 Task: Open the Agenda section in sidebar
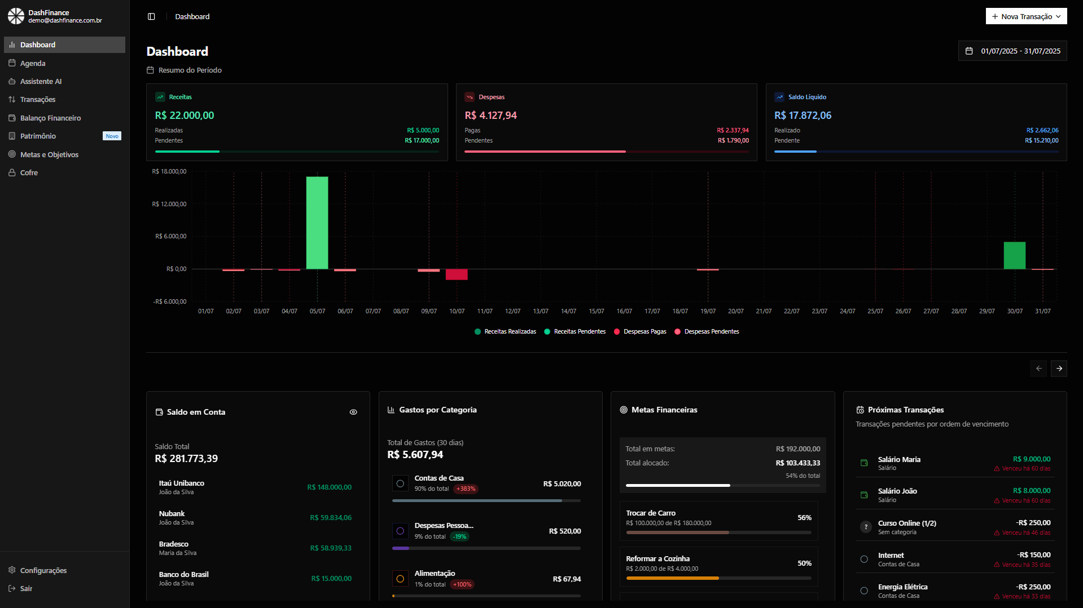(33, 63)
